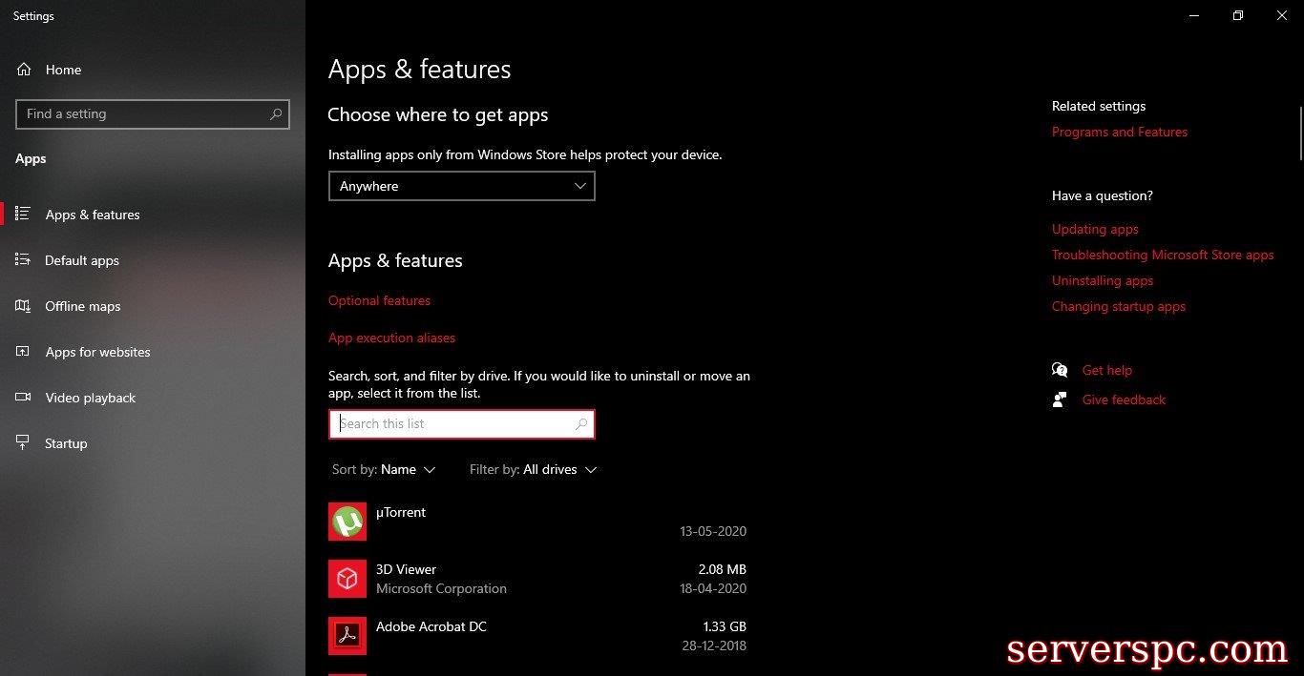Click the Adobe Acrobat DC icon
The height and width of the screenshot is (676, 1304).
click(x=347, y=636)
